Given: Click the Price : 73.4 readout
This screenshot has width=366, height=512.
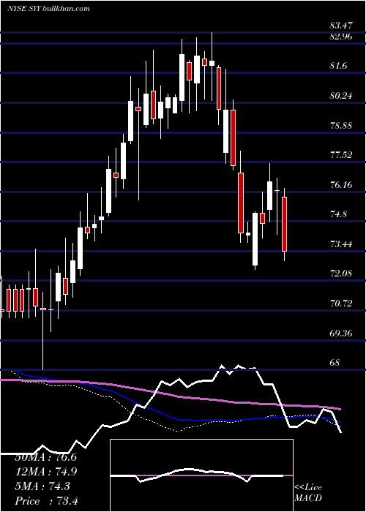Looking at the screenshot, I should tap(46, 501).
